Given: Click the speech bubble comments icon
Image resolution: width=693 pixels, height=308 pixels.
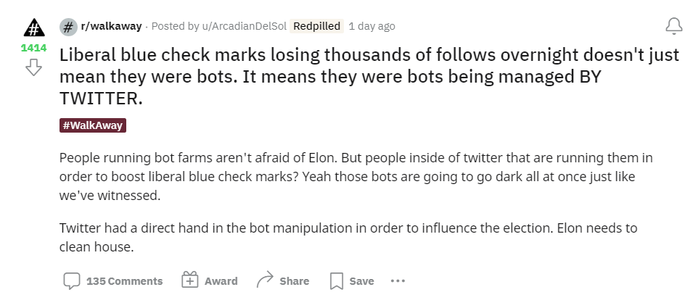Looking at the screenshot, I should 72,280.
